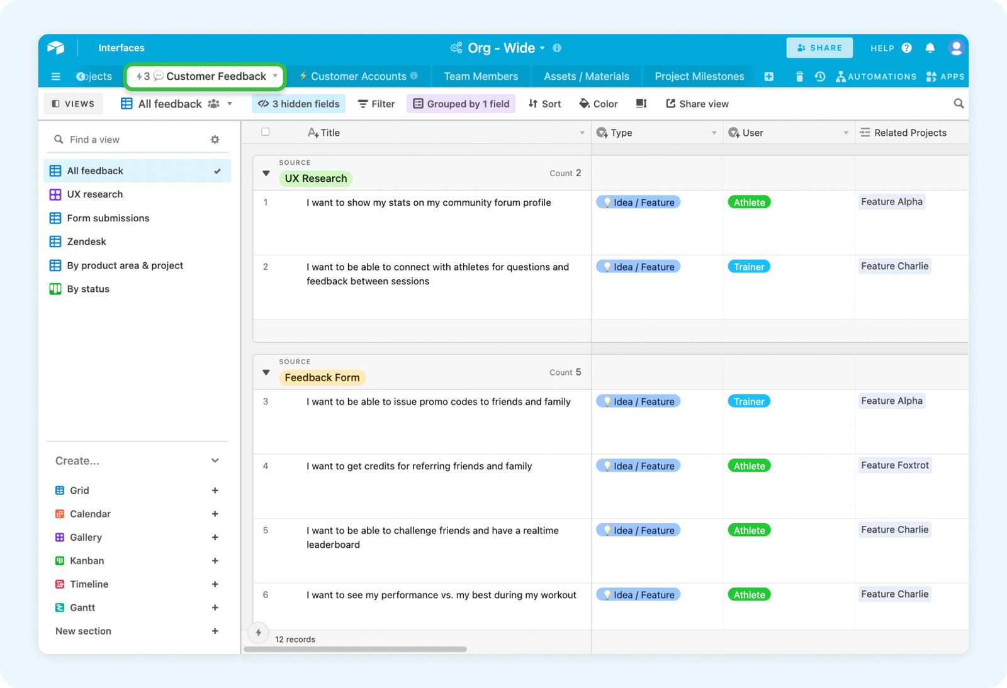The width and height of the screenshot is (1007, 688).
Task: Select the Form submissions view
Action: [x=137, y=218]
